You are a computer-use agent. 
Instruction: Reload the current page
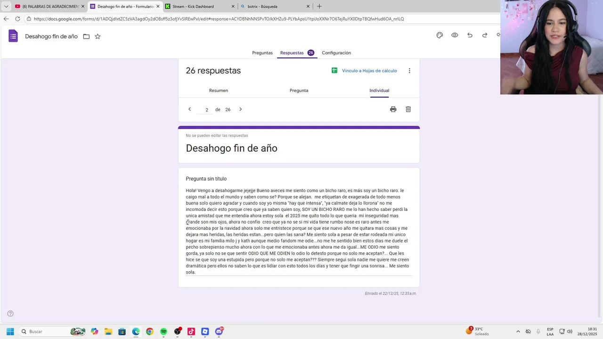(x=17, y=19)
